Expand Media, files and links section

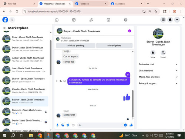158,77
